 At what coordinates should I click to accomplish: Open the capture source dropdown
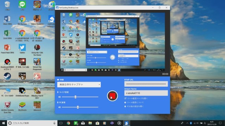point(79,85)
